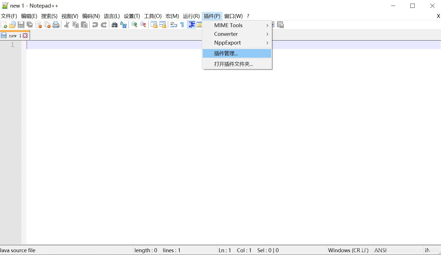Click the rightmost toolbar icon beside the menu
This screenshot has width=441, height=255.
[280, 25]
